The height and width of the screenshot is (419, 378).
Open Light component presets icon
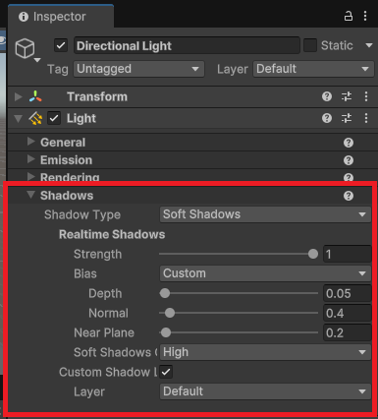click(347, 118)
